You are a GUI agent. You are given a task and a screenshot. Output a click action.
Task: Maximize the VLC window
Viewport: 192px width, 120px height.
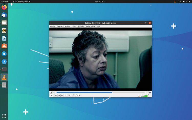coord(146,23)
